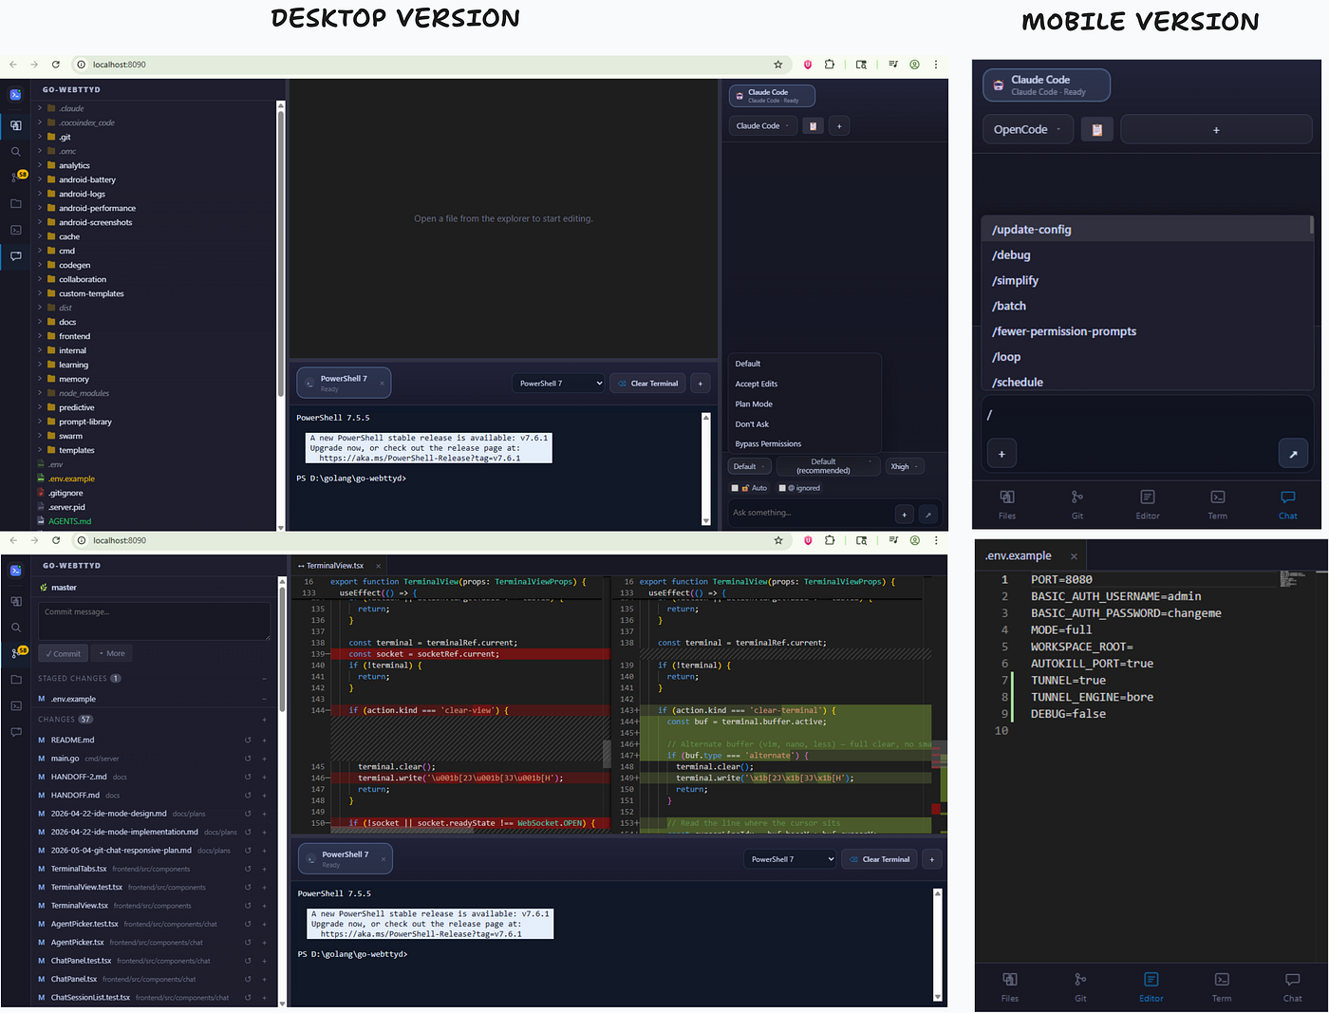
Task: Open the More dropdown beside Commit
Action: point(112,653)
